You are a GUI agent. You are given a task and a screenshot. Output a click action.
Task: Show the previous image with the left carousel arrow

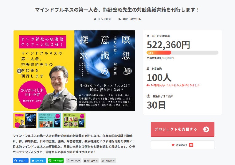click(19, 71)
